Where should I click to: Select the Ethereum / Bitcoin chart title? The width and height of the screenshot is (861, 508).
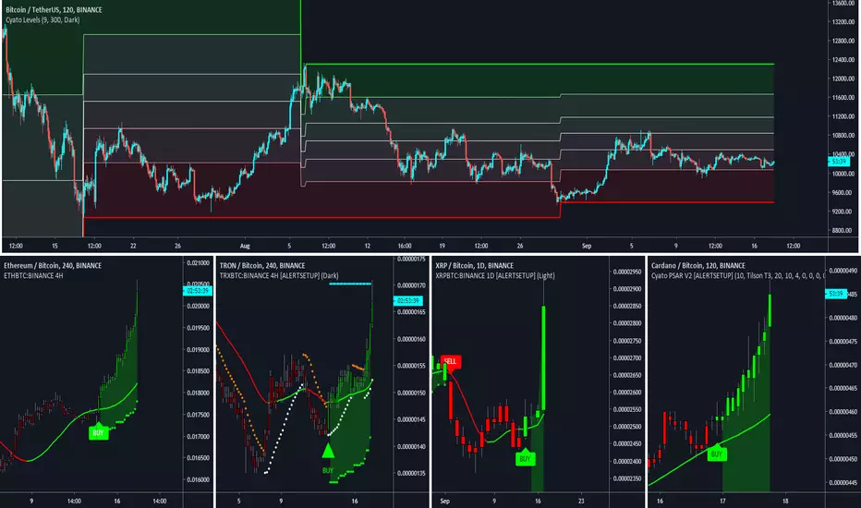tap(53, 265)
